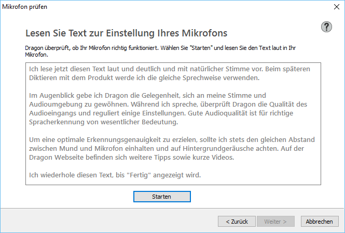Click the line 'Ich wiederhole diesen Text'
345x233 pixels.
115,175
